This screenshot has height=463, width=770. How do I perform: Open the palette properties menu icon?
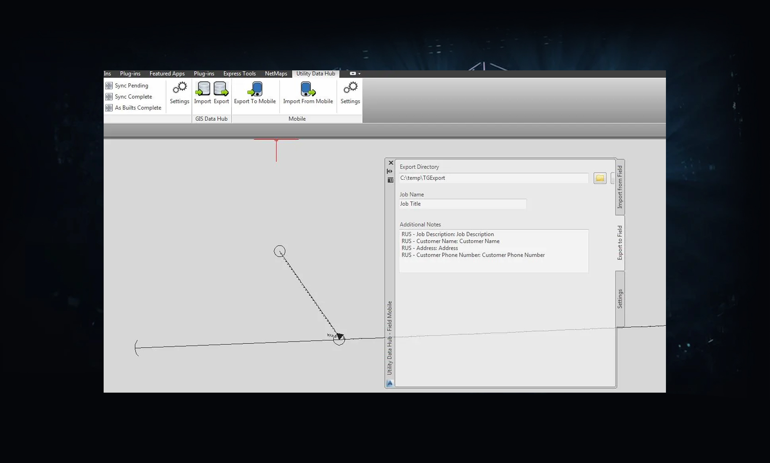(x=390, y=180)
